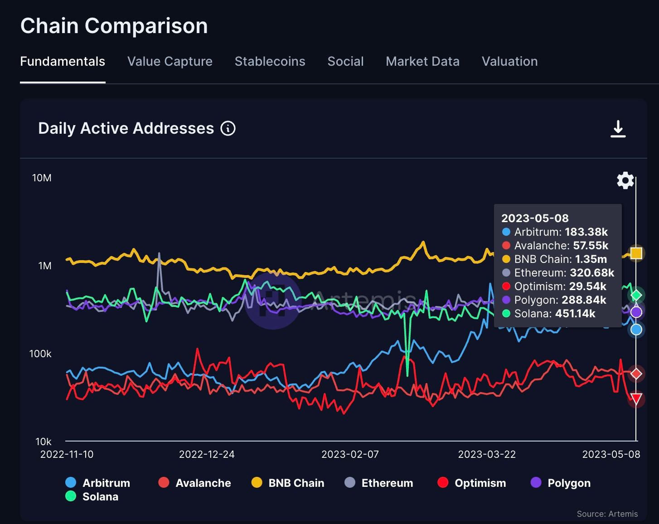Click tooltip value Avalanche: 57.55k
Viewport: 659px width, 524px height.
click(555, 246)
